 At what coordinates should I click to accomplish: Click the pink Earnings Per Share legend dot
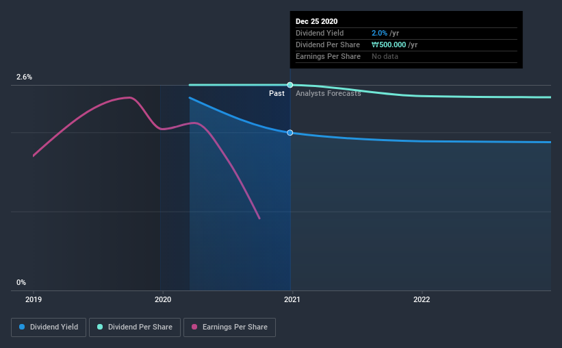(x=194, y=327)
